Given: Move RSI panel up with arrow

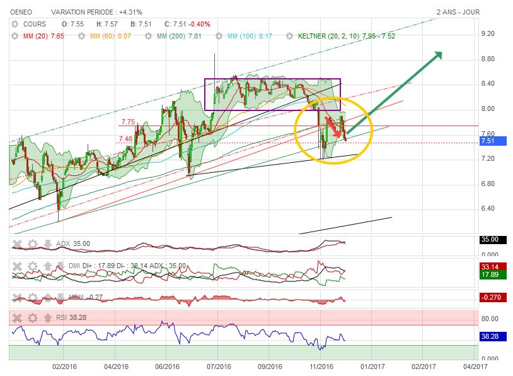Looking at the screenshot, I should coord(48,318).
